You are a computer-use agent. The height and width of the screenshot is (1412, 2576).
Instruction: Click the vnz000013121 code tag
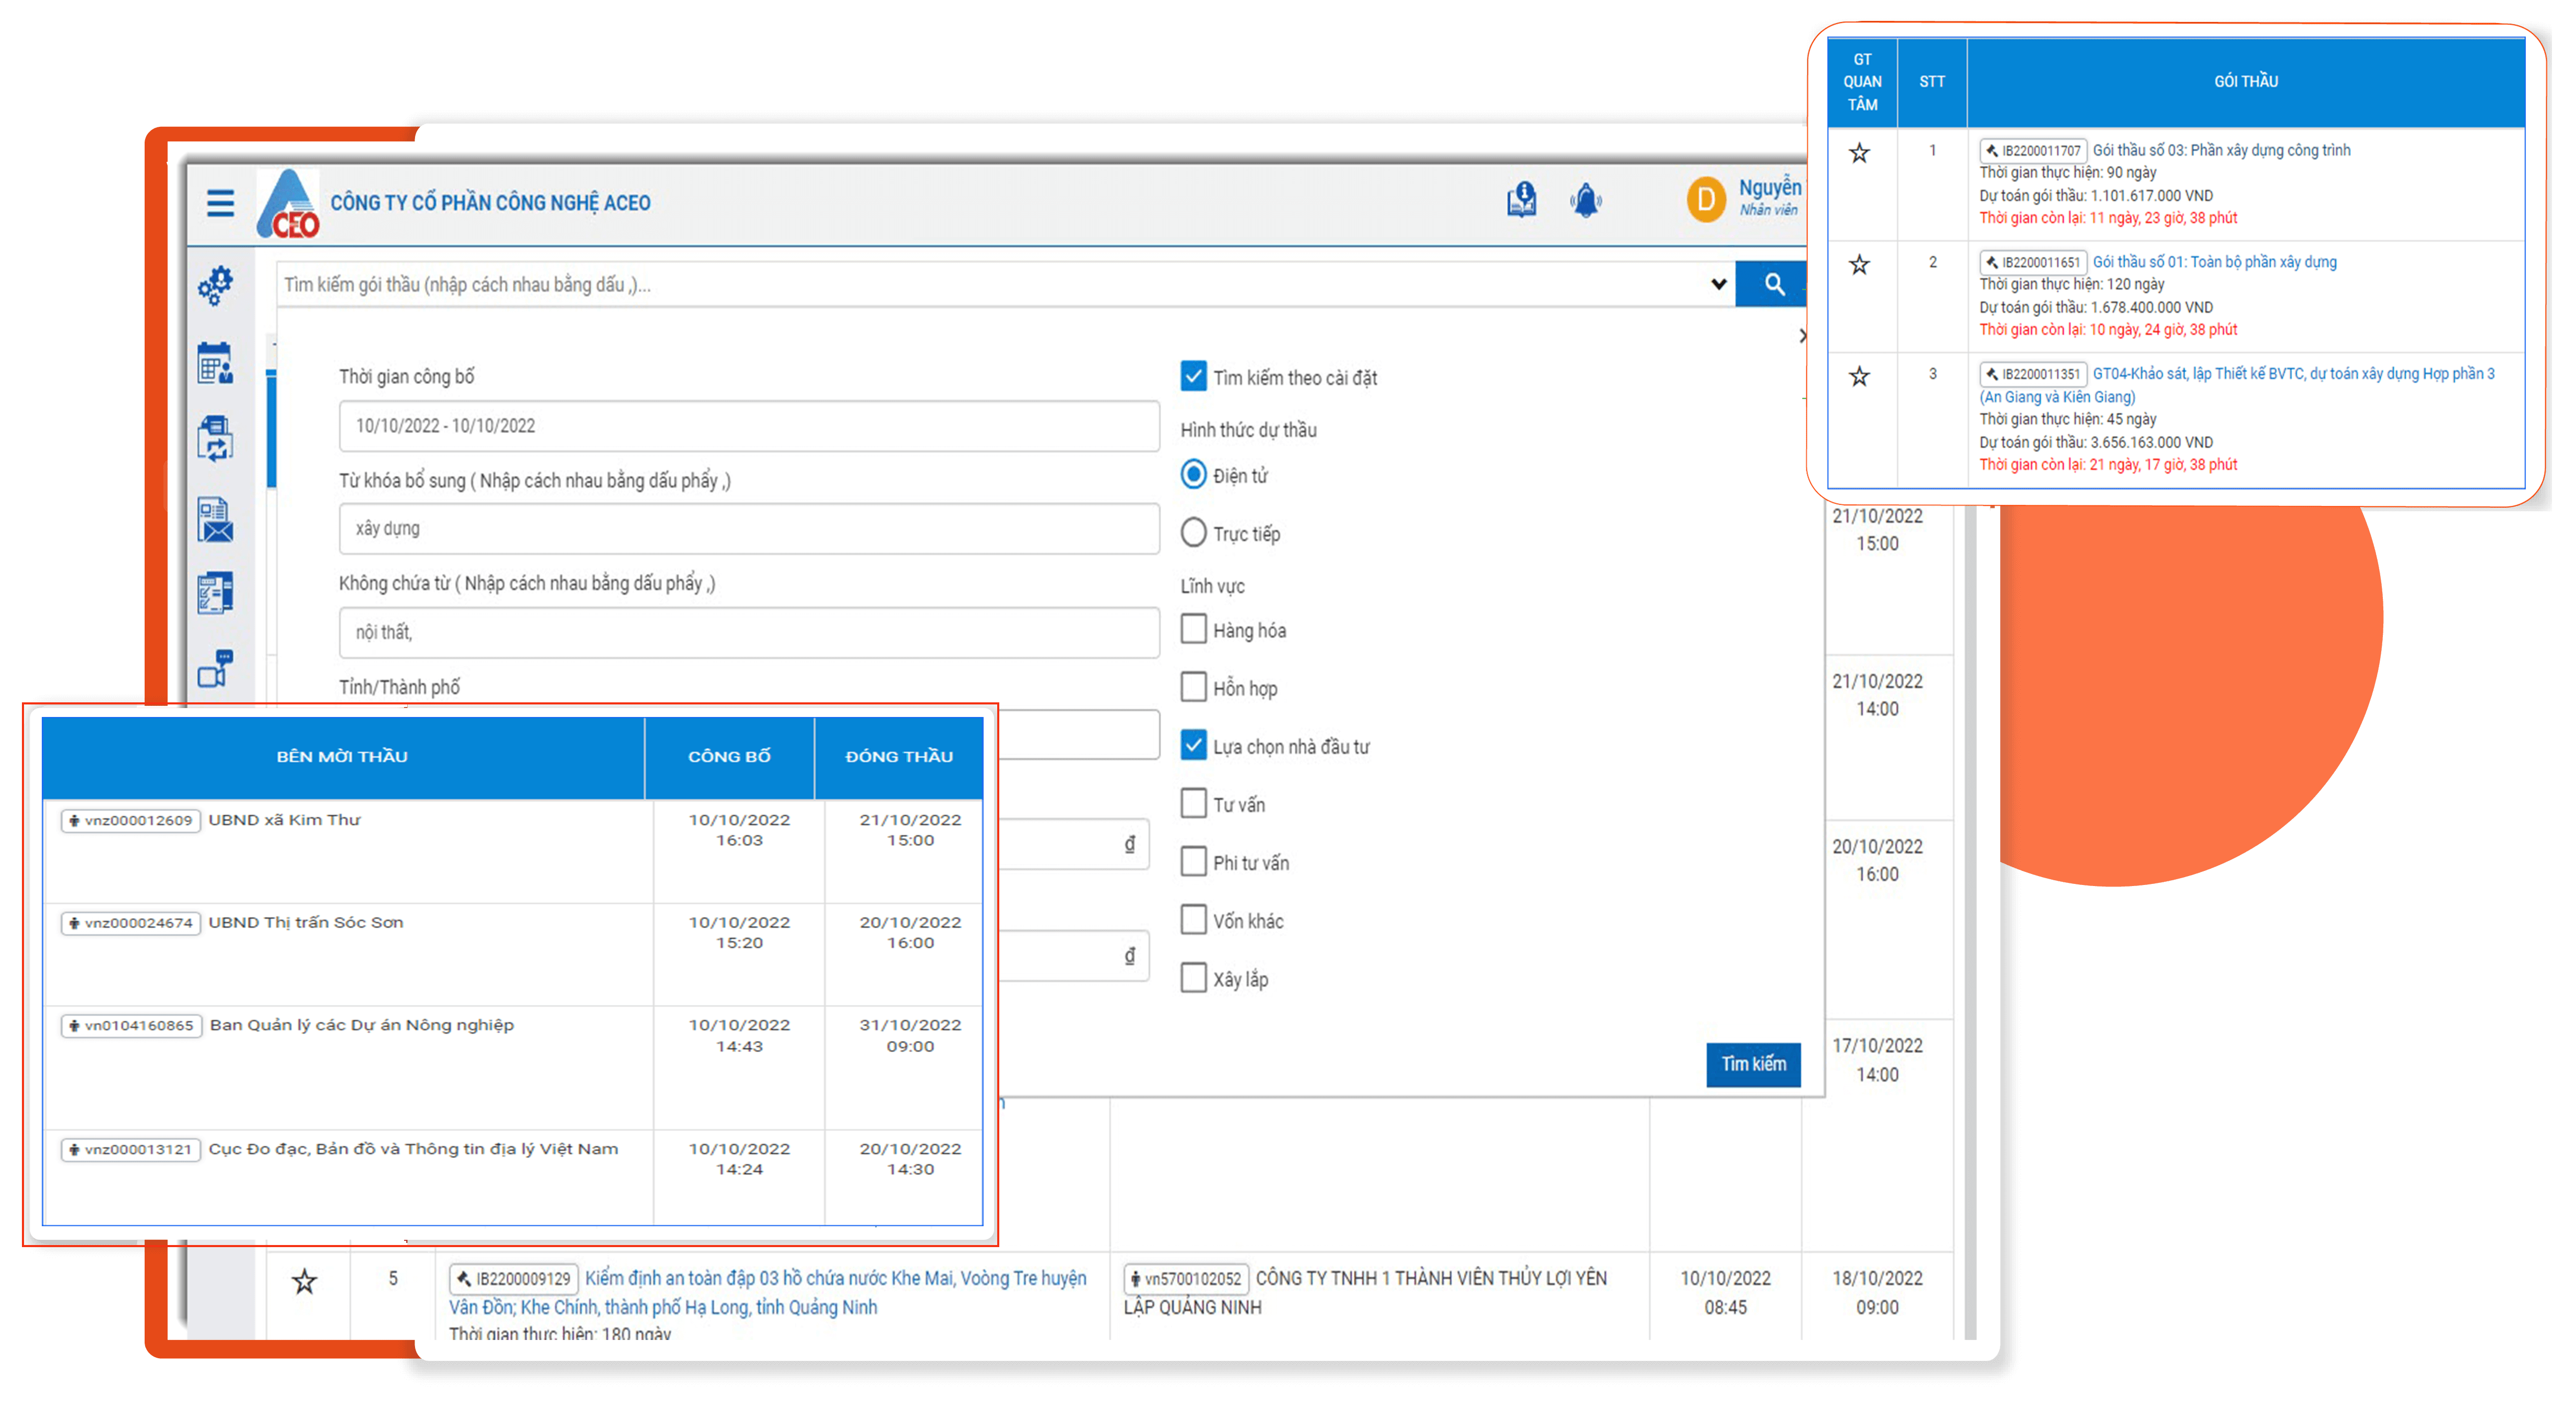point(131,1151)
